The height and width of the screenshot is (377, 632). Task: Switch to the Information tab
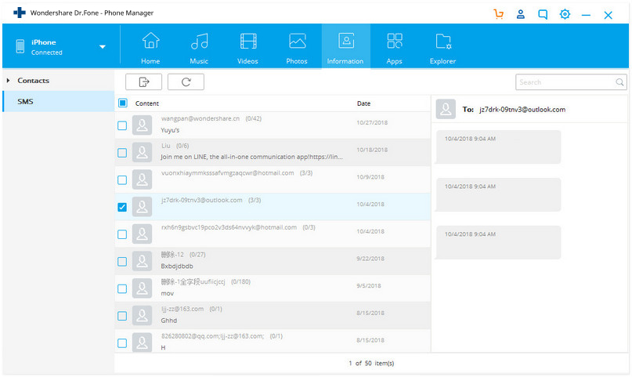345,46
